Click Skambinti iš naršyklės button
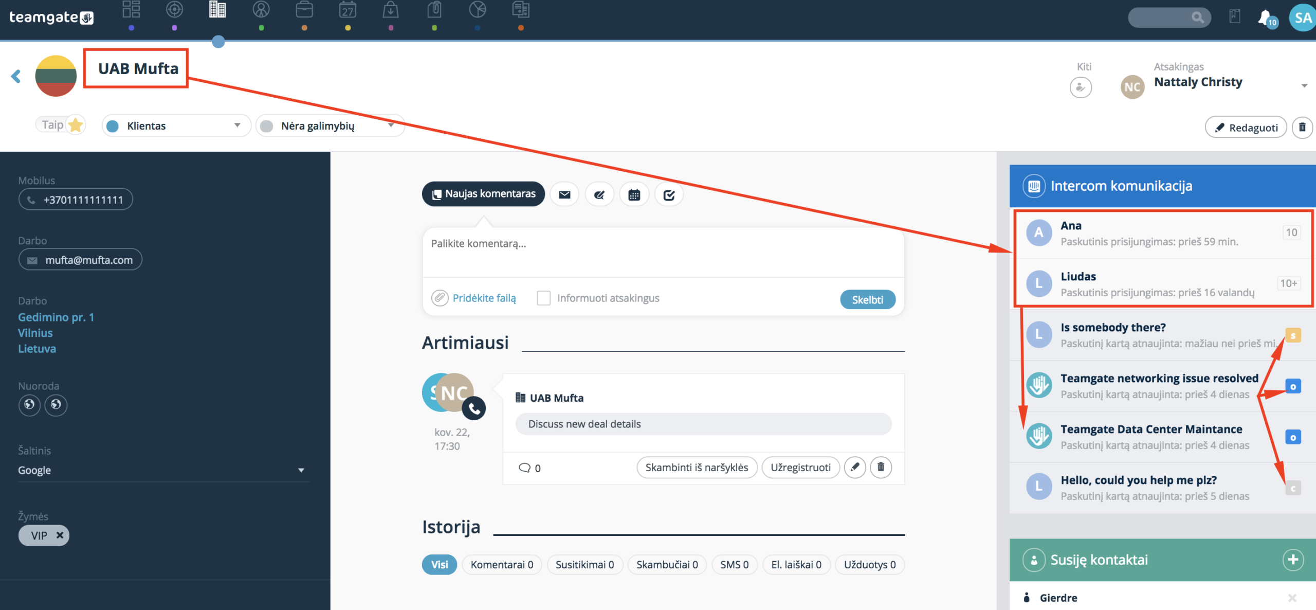Screen dimensions: 1316x610 coord(697,467)
